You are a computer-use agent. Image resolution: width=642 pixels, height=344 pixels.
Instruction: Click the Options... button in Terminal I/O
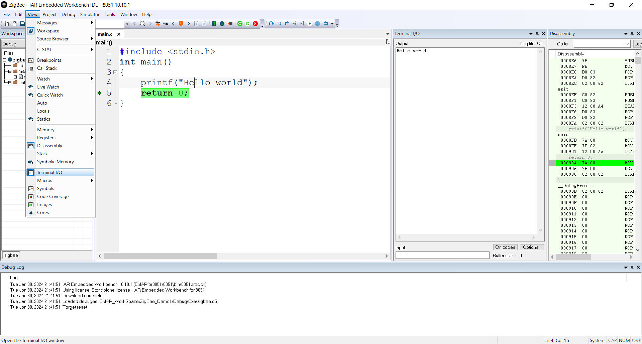point(532,247)
